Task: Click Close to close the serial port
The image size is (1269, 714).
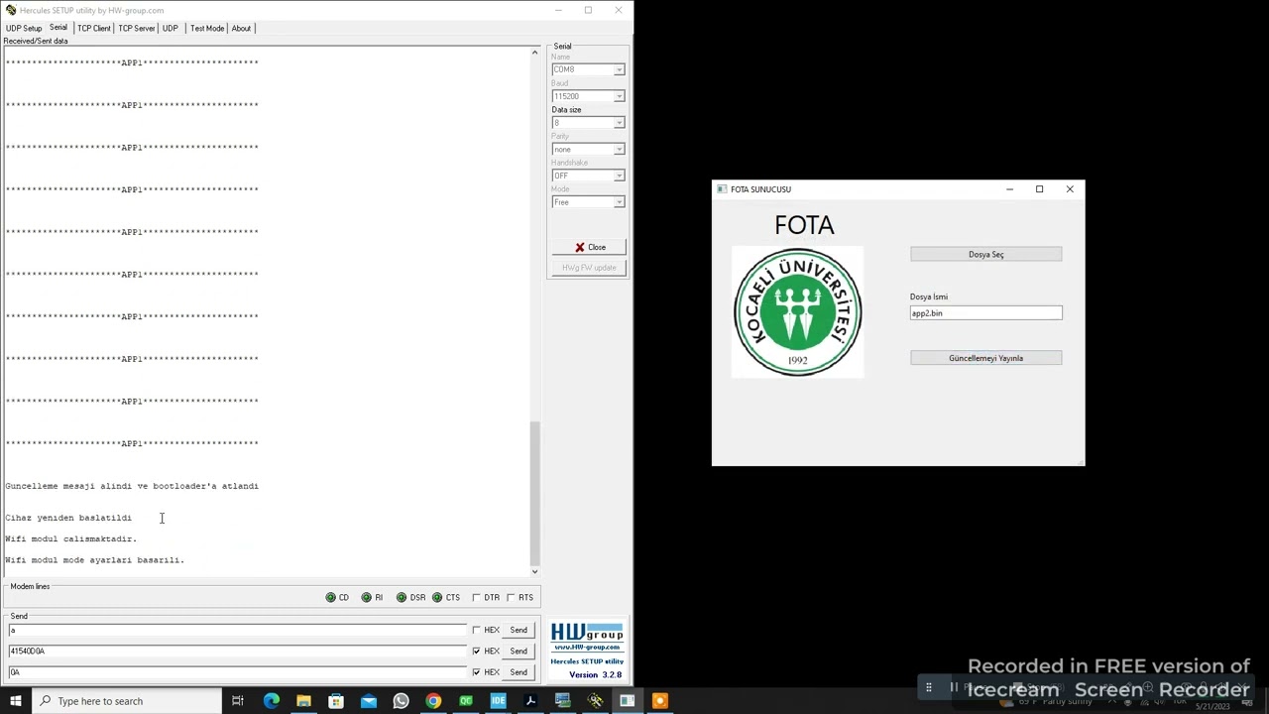Action: (589, 247)
